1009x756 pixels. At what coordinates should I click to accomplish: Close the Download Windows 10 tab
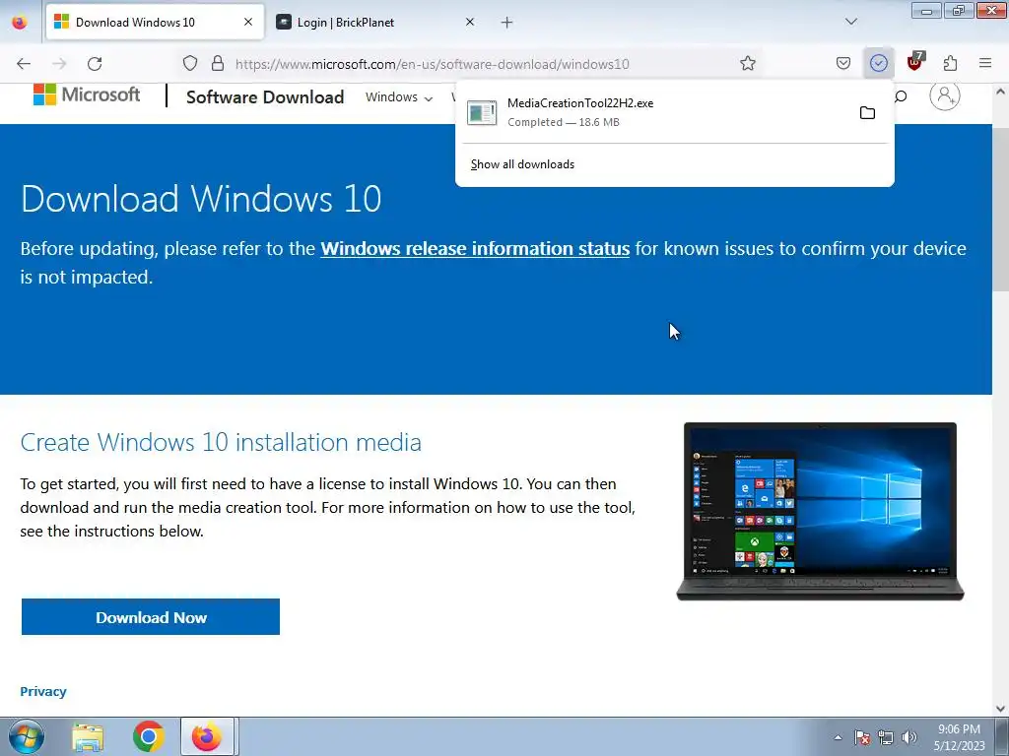(x=248, y=22)
